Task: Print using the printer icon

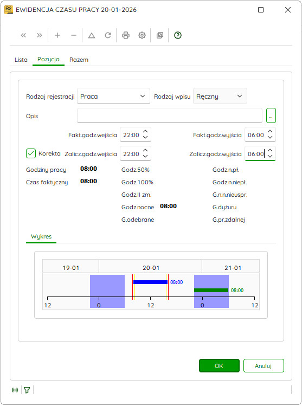Action: (126, 35)
